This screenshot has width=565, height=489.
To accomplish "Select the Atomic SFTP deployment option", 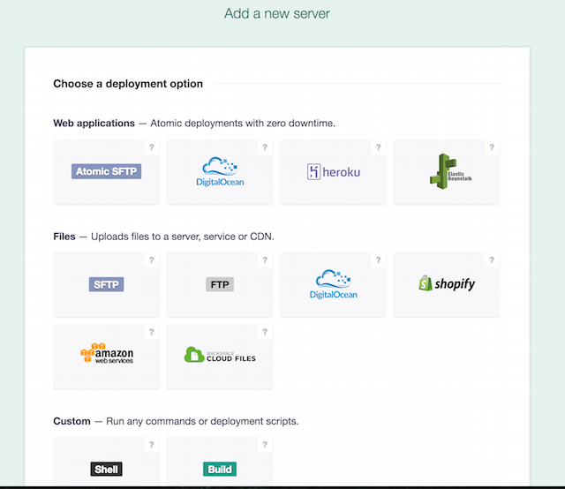I will click(106, 172).
